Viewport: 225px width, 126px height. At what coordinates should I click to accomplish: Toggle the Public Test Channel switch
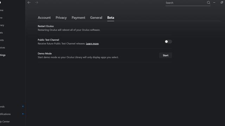point(168,42)
